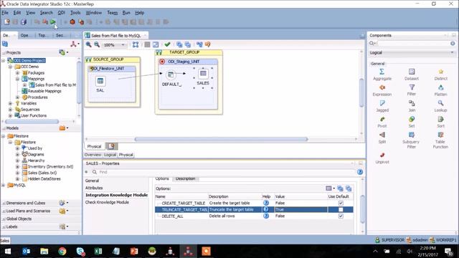Click help icon for DELETE_ALL option
459x258 pixels.
[x=266, y=216]
